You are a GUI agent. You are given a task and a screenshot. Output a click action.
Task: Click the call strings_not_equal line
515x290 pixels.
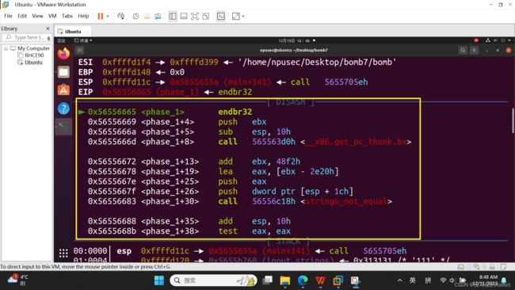[240, 201]
